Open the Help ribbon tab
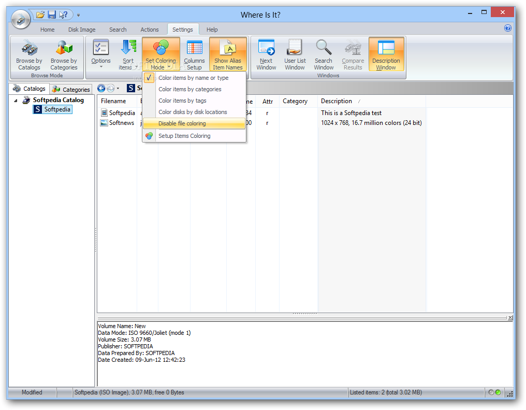This screenshot has height=410, width=526. tap(212, 30)
